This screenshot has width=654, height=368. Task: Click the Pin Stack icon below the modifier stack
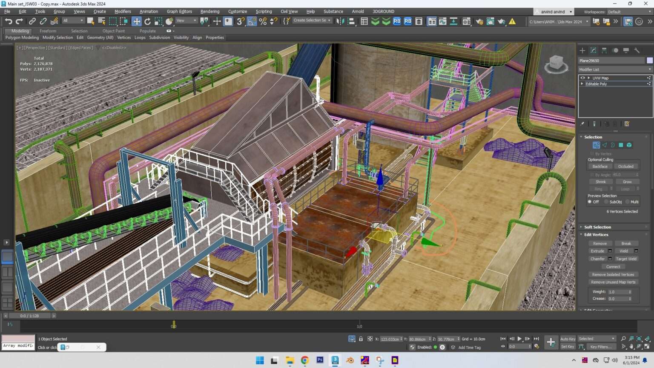coord(582,124)
